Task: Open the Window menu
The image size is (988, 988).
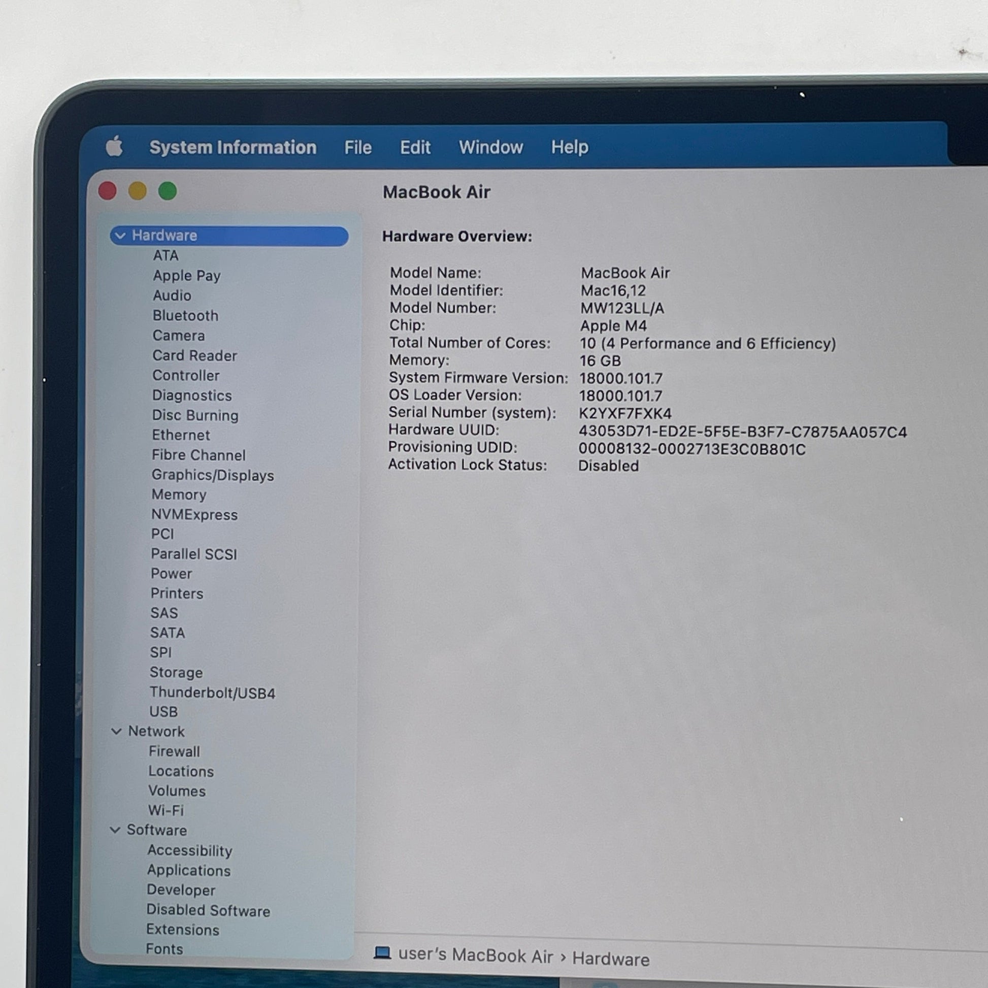Action: [490, 147]
